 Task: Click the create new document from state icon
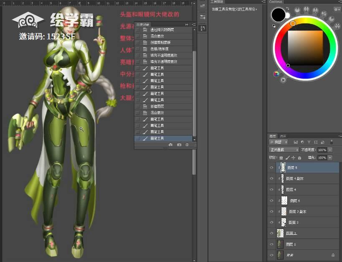(x=170, y=145)
